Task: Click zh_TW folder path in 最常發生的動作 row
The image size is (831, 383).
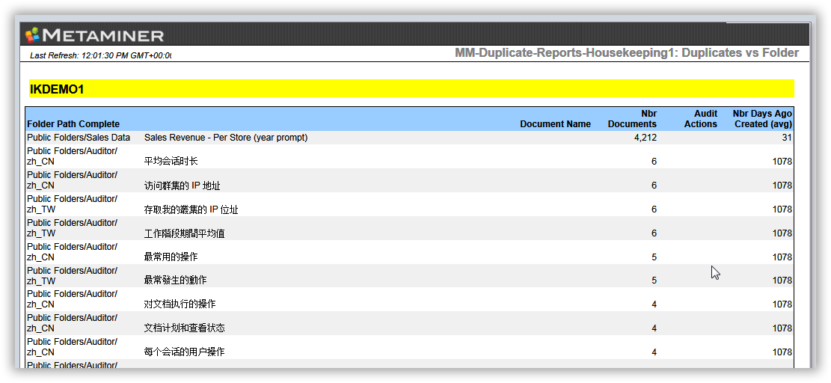Action: click(x=72, y=275)
